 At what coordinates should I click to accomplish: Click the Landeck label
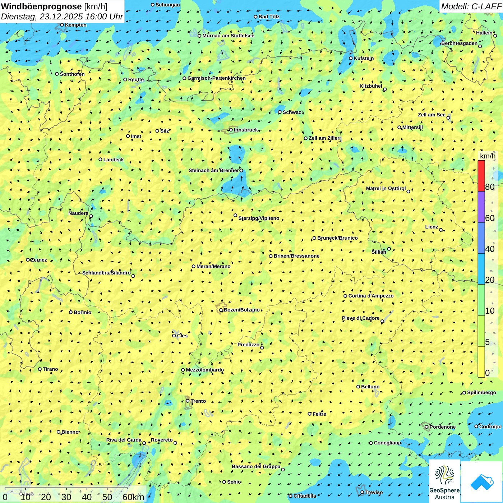pos(114,160)
